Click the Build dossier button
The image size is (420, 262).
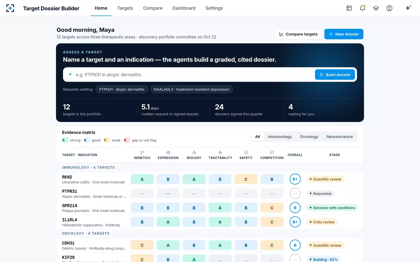tap(335, 75)
